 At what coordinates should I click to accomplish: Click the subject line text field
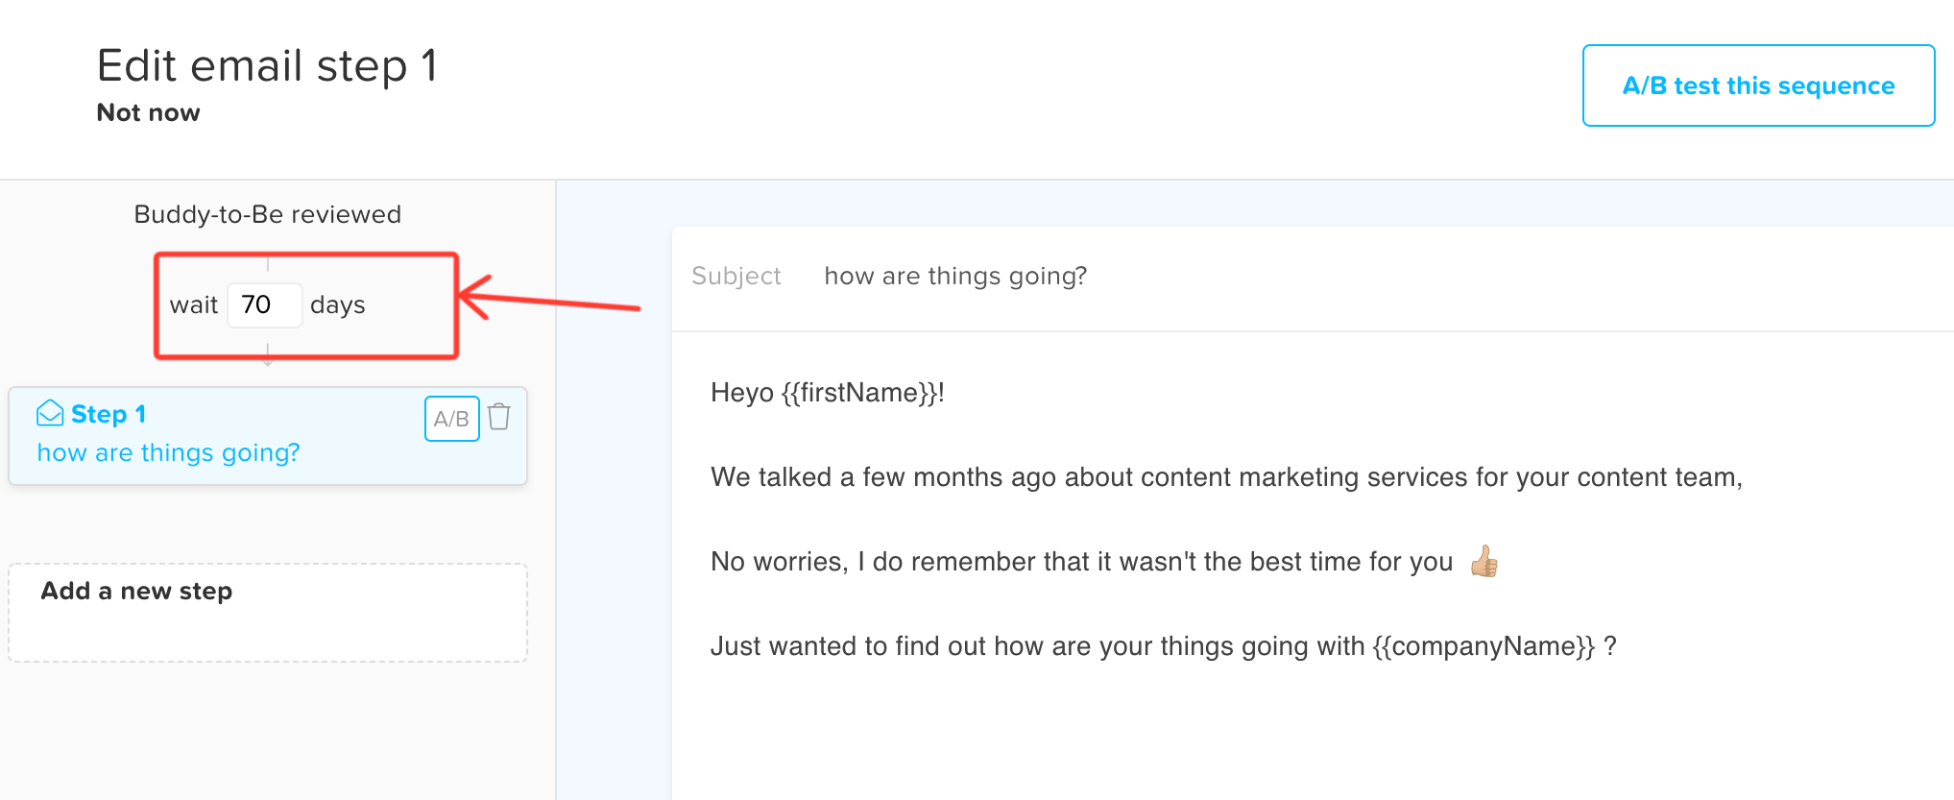(955, 277)
